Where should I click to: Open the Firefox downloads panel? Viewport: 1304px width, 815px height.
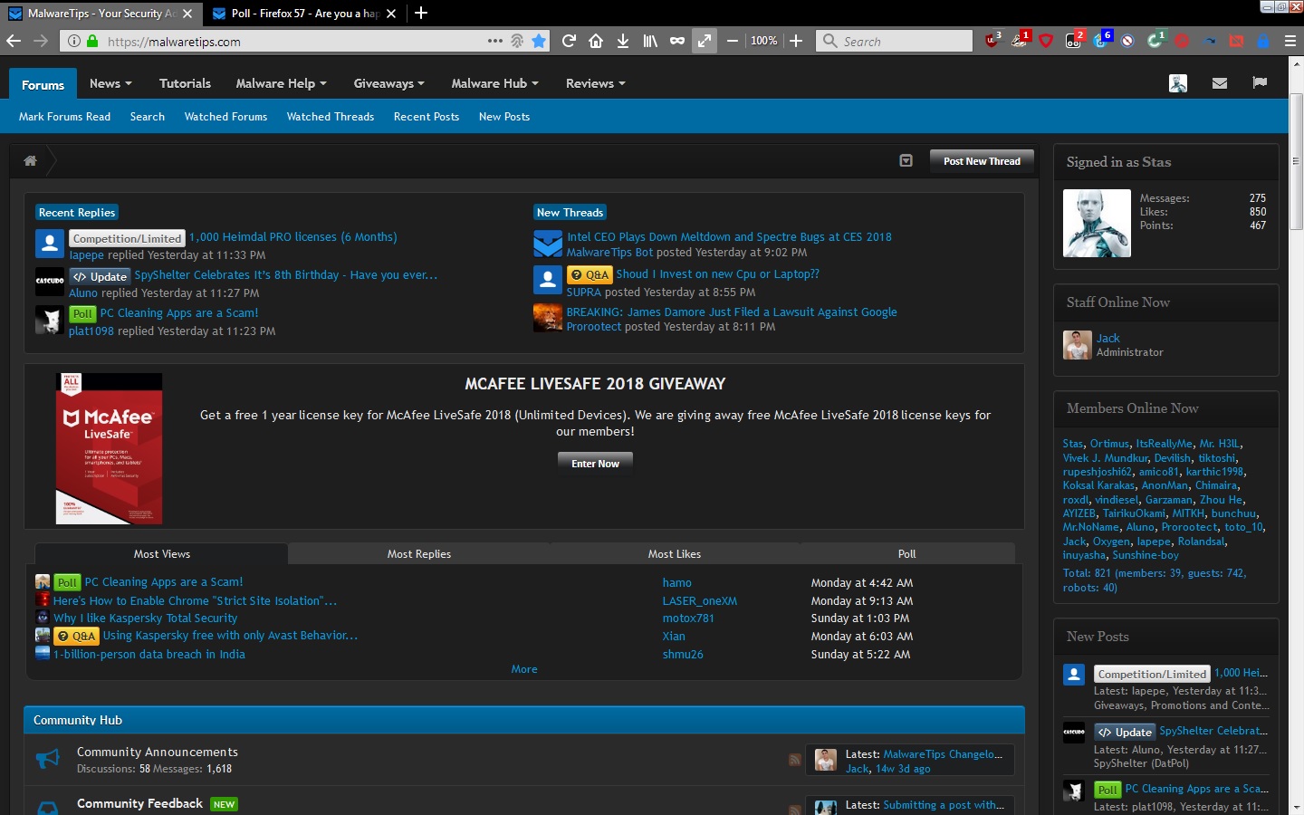[623, 41]
